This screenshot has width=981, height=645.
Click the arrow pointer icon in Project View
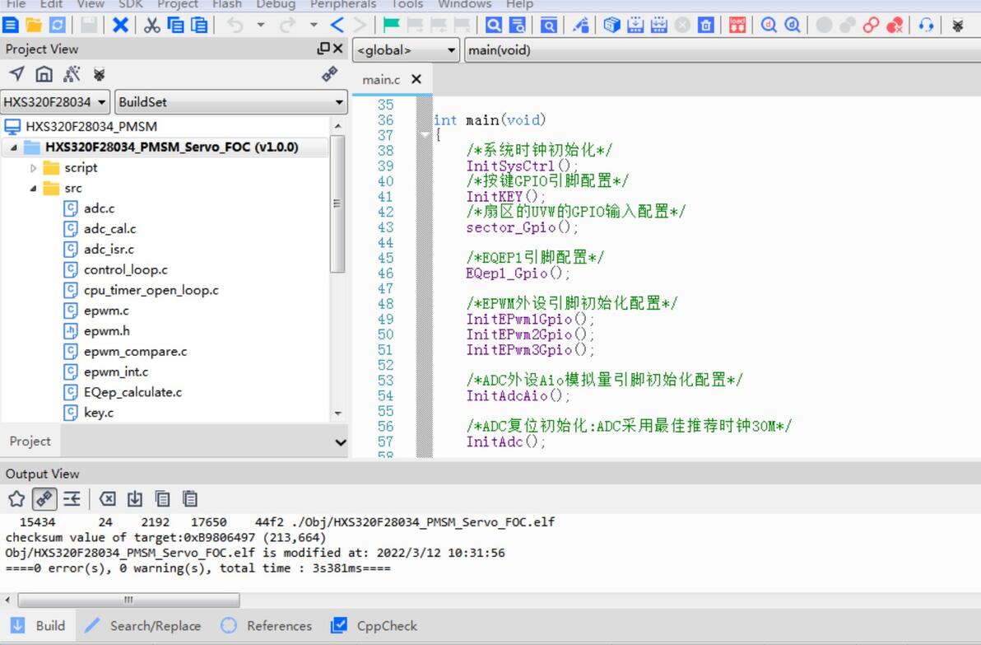tap(17, 74)
